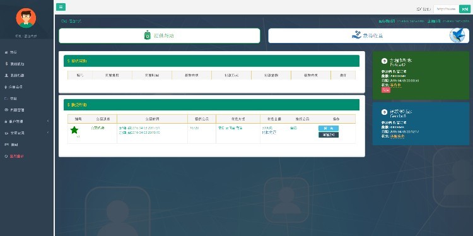473x236 pixels.
Task: Go to the home item in sidebar
Action: (11, 52)
